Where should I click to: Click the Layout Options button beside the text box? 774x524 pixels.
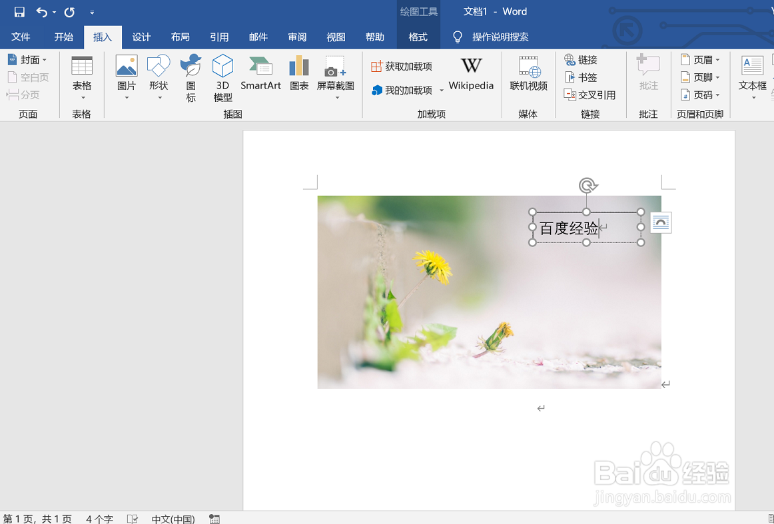click(x=660, y=223)
